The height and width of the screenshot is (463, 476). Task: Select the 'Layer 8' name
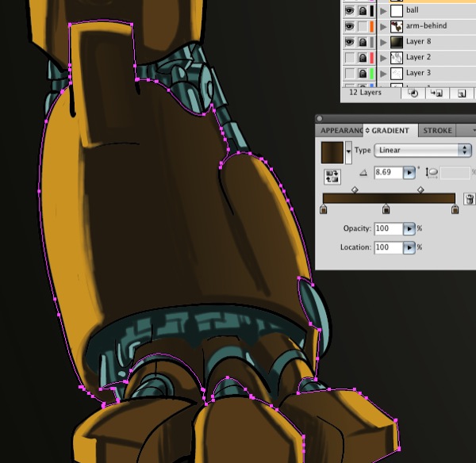click(418, 41)
